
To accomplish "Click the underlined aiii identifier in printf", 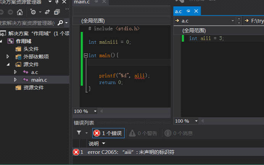I will [x=139, y=76].
